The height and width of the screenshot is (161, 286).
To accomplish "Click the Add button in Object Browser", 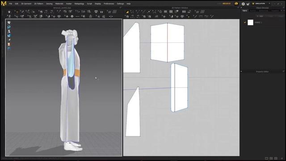I will point(260,16).
